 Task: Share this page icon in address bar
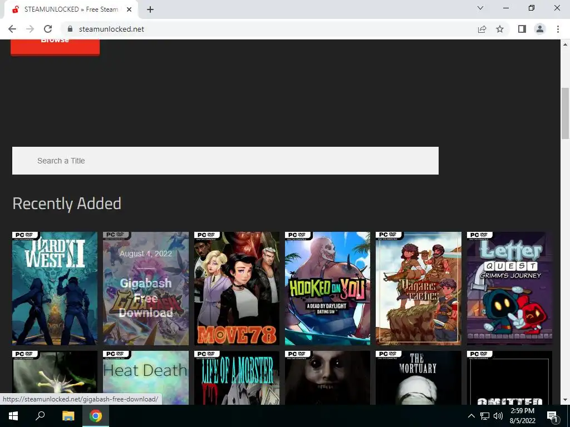(482, 29)
